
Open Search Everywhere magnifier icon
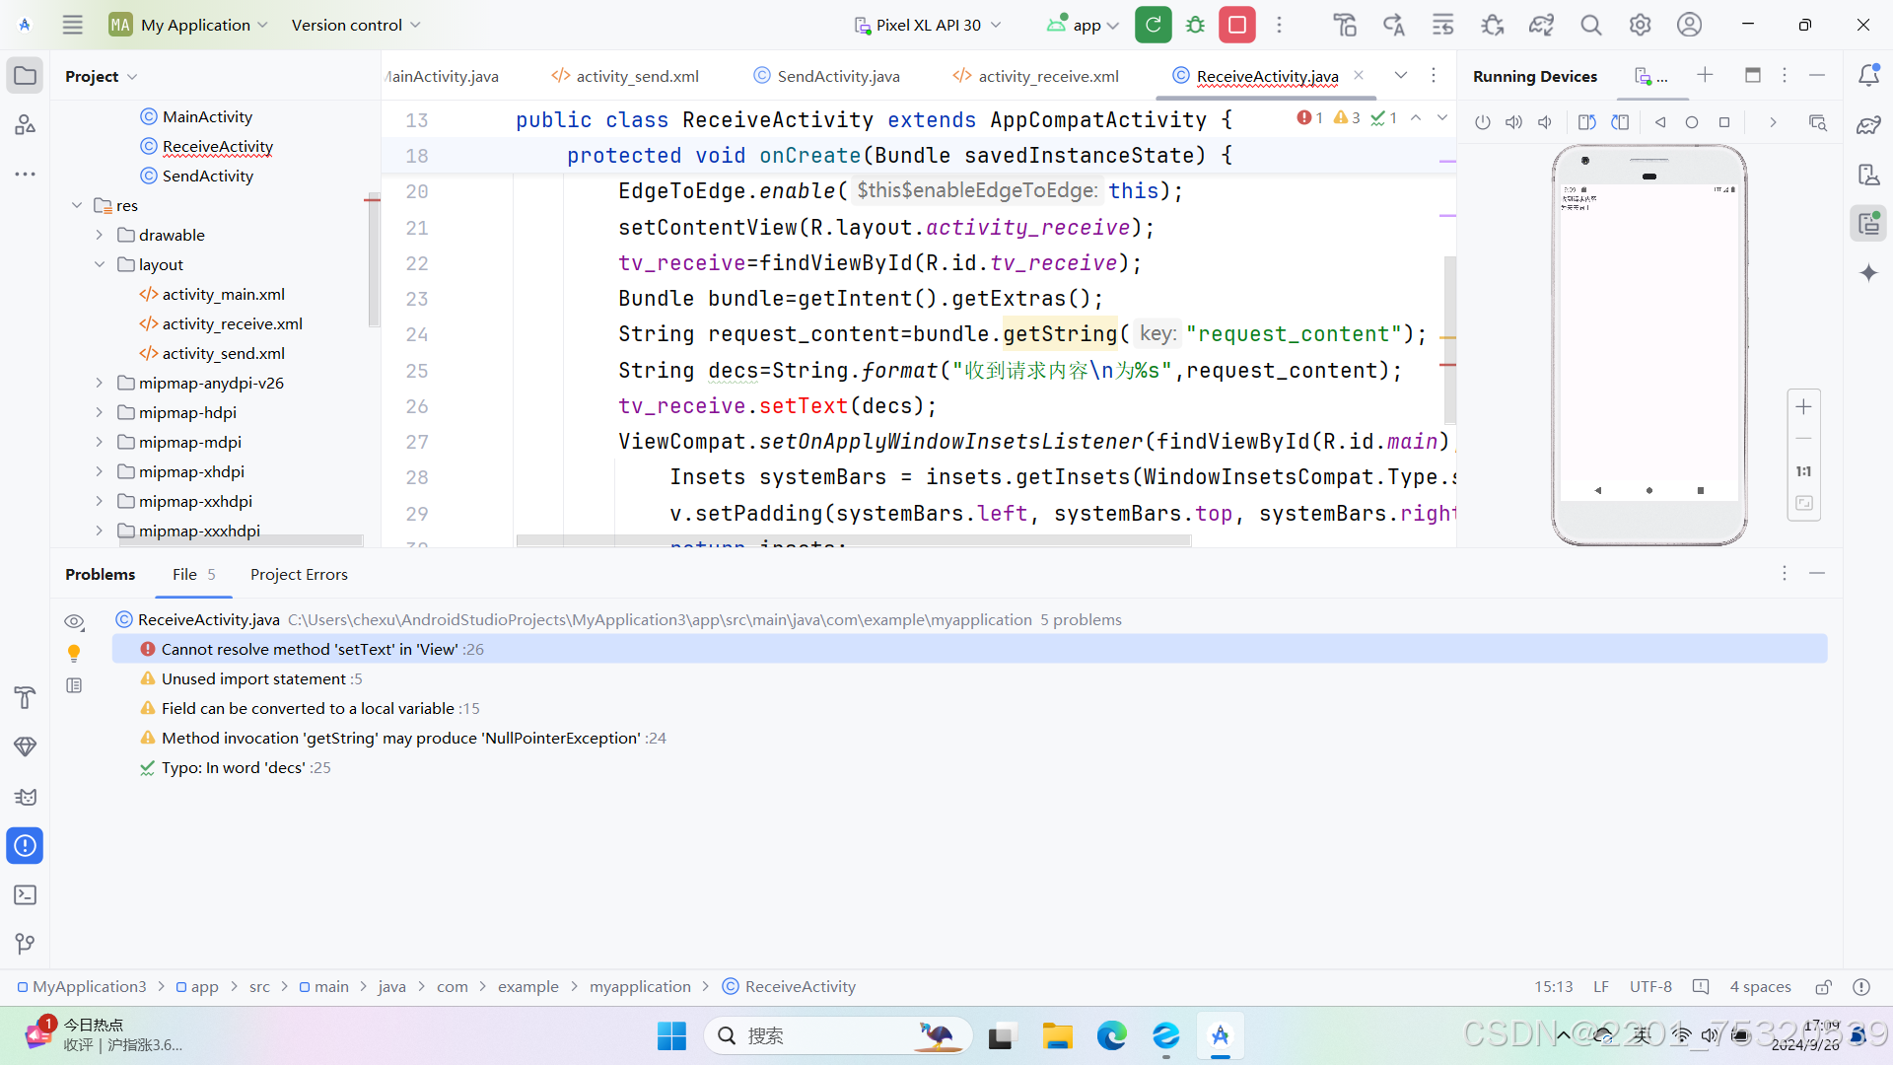(x=1590, y=25)
